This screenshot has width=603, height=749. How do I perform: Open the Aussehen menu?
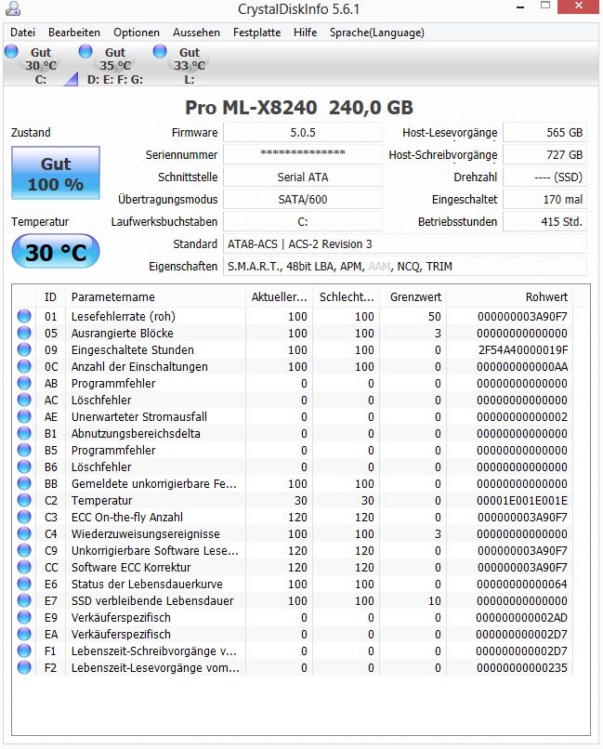click(x=196, y=33)
